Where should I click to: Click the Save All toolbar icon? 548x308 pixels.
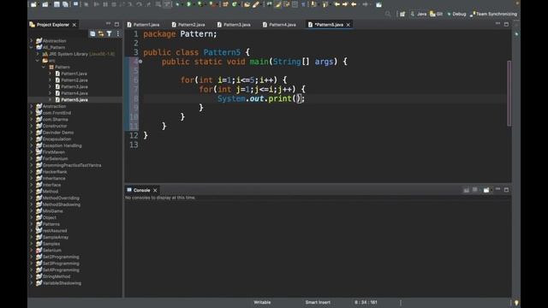pos(65,4)
